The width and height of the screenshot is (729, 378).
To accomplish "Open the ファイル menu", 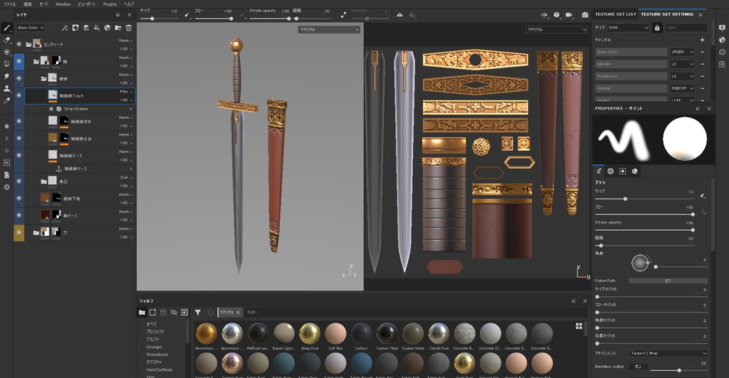I will tap(10, 4).
